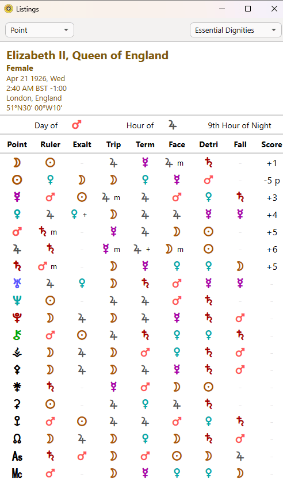Click the Neptune trident glyph row
The height and width of the screenshot is (482, 283).
[x=141, y=300]
